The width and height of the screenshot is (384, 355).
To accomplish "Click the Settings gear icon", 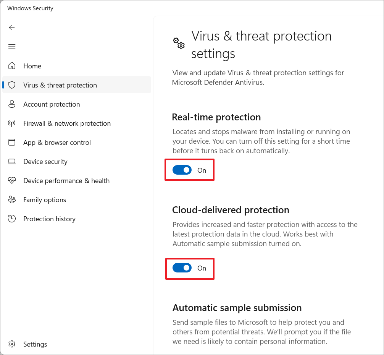I will [x=12, y=344].
